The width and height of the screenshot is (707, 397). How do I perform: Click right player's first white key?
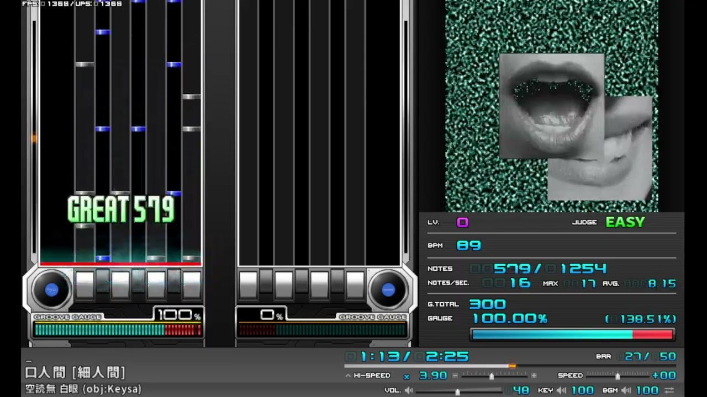coord(248,285)
